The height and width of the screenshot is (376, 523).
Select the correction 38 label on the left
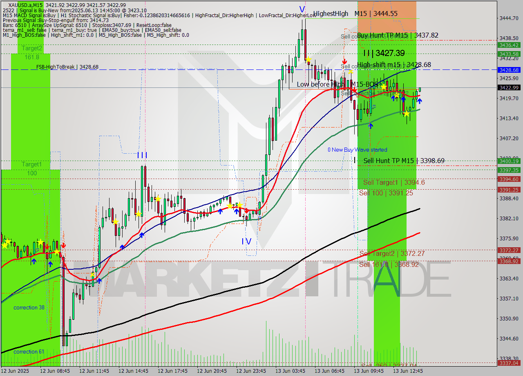tap(29, 307)
